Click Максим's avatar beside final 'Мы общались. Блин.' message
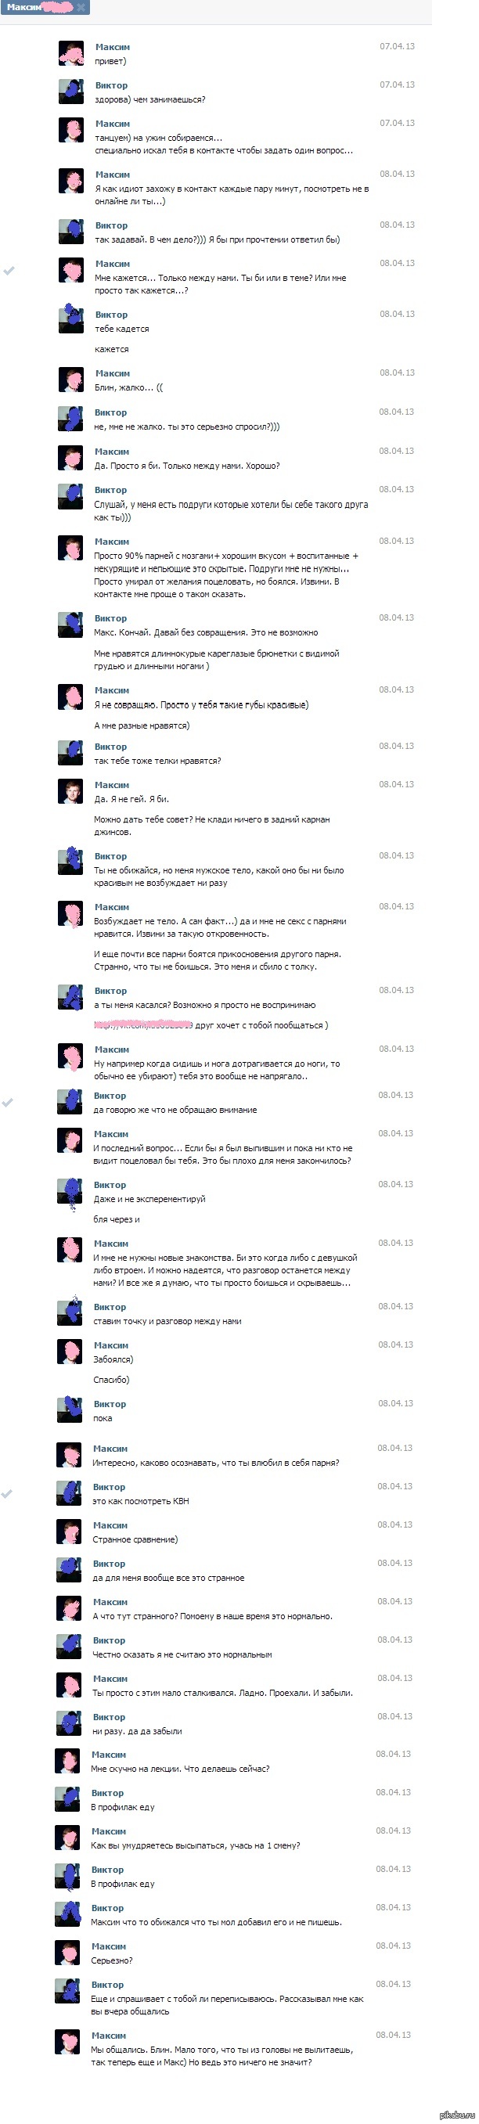Viewport: 479px width, 2124px height. point(67,2042)
